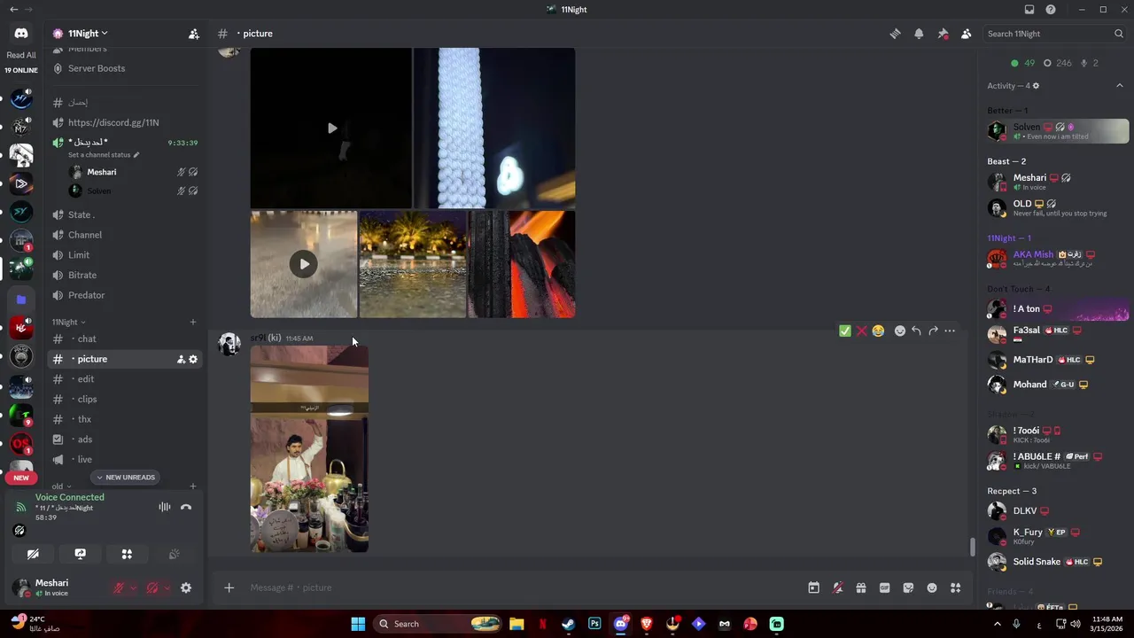Open the sticker picker
Viewport: 1134px width, 638px height.
908,587
